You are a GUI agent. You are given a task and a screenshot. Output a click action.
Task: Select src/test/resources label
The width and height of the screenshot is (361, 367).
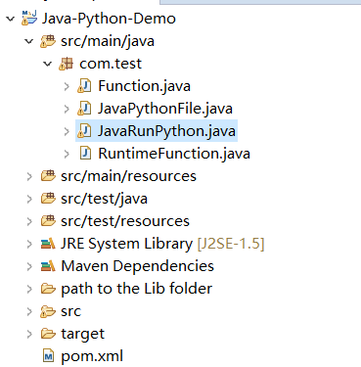(125, 221)
